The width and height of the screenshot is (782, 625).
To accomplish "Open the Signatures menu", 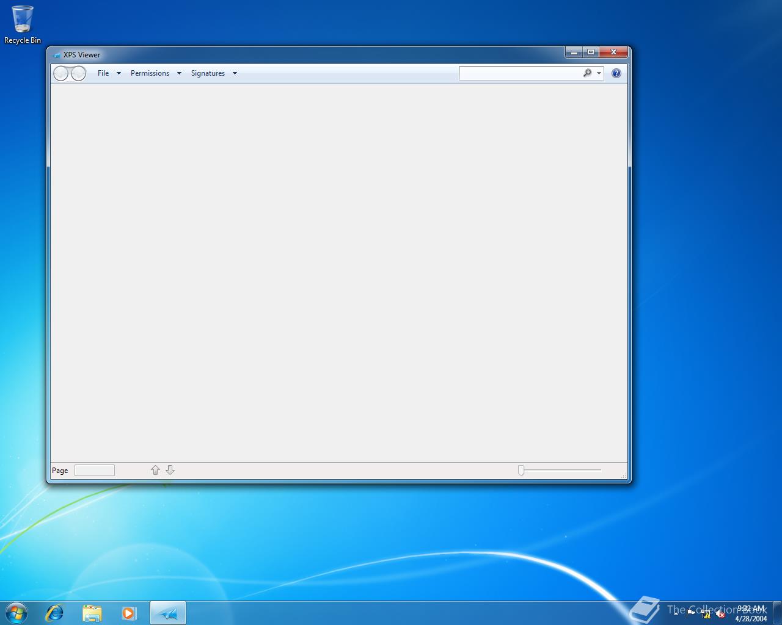I will 208,73.
